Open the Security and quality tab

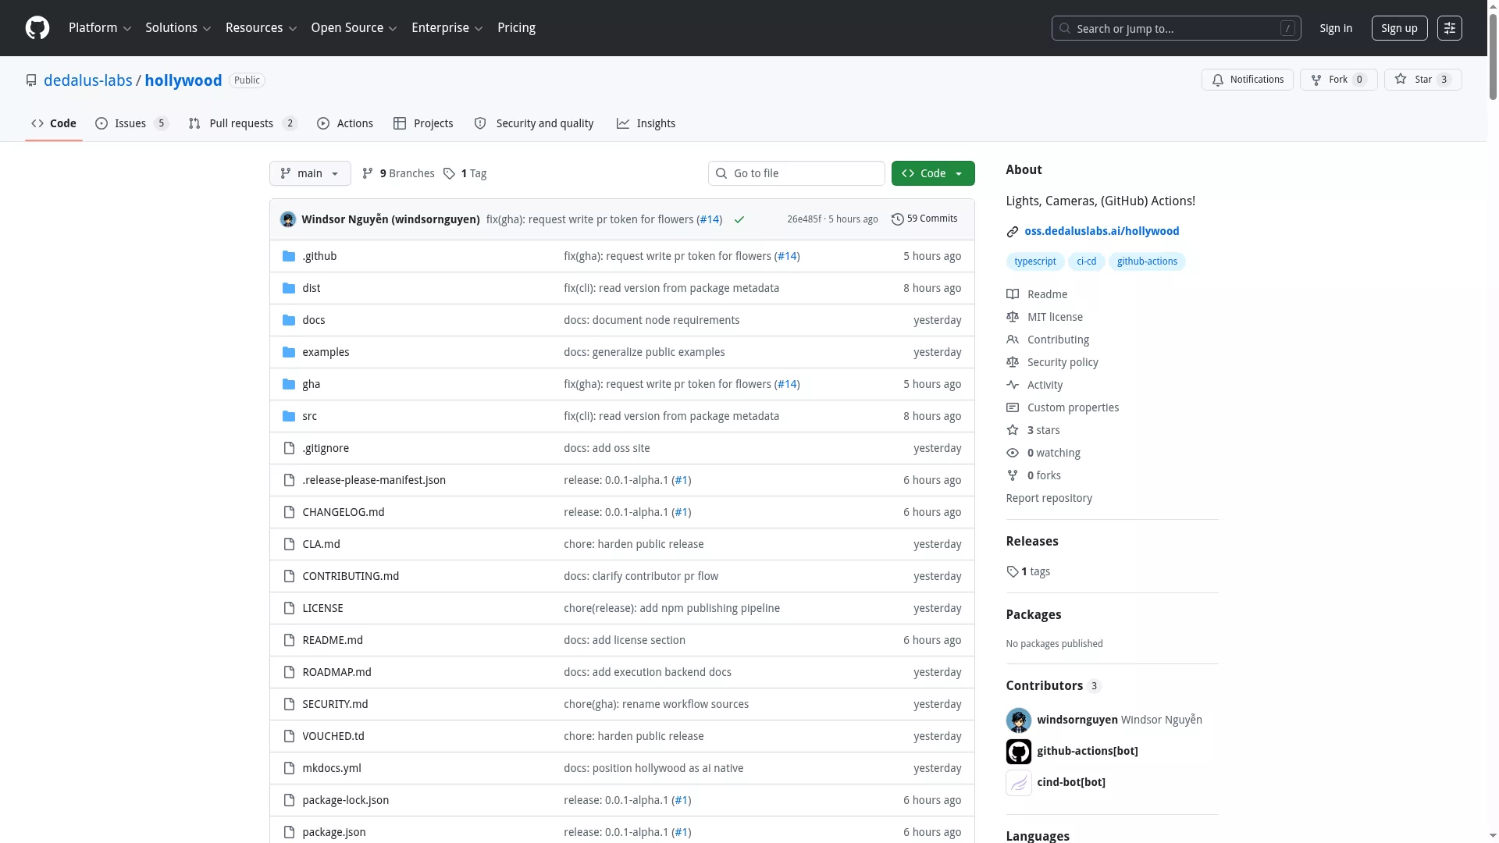click(534, 123)
